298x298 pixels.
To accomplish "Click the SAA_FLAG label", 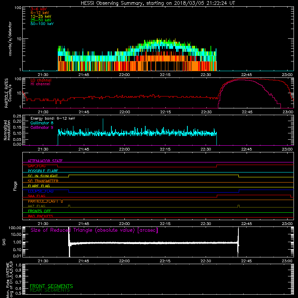I will tap(37, 196).
